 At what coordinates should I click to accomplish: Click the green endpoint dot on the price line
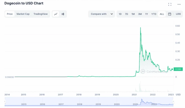tap(172, 69)
